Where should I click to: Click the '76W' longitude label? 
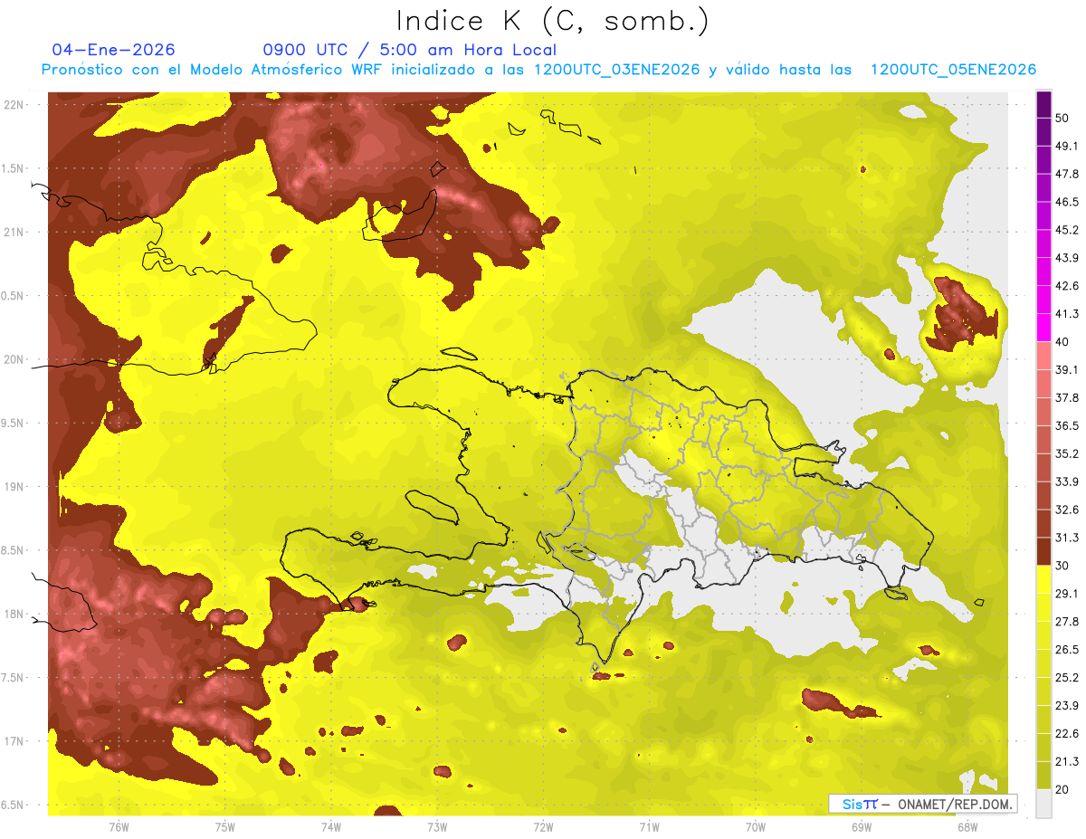pos(119,827)
